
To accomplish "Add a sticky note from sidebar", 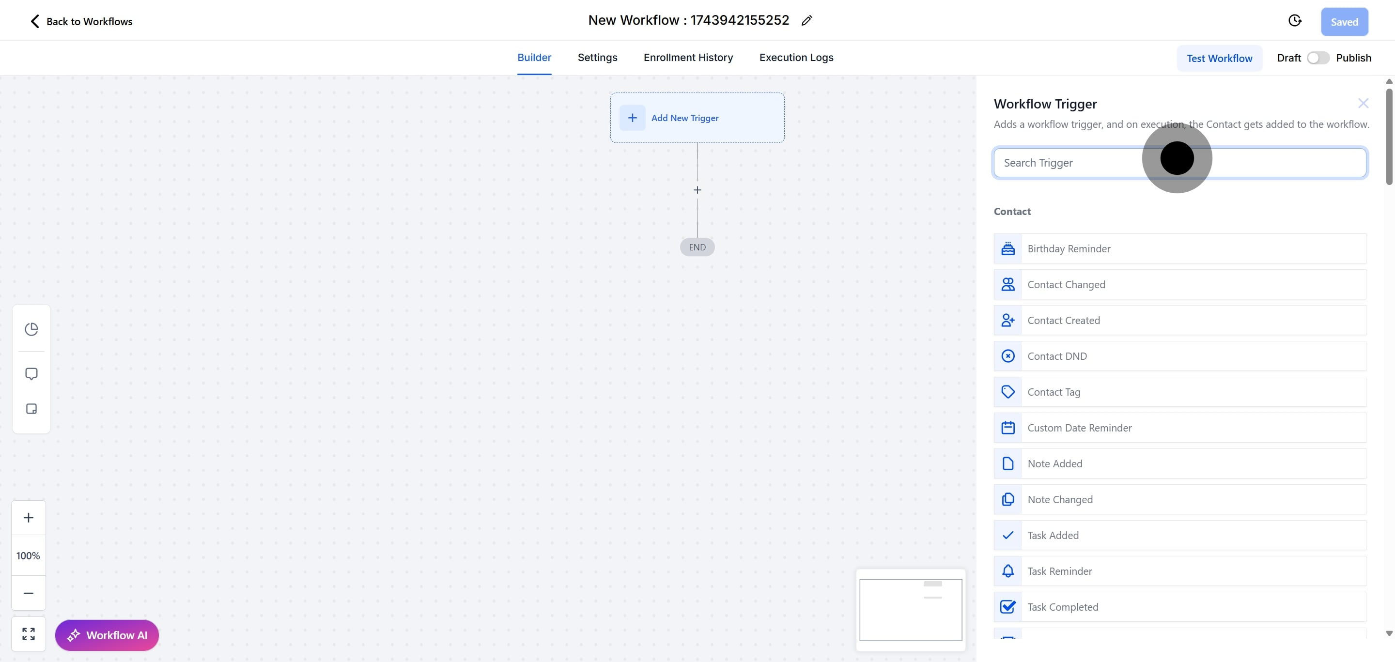I will coord(31,409).
